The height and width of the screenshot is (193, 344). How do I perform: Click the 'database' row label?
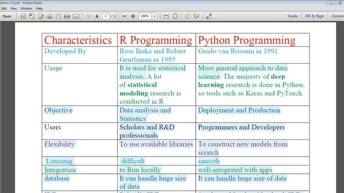tap(57, 179)
